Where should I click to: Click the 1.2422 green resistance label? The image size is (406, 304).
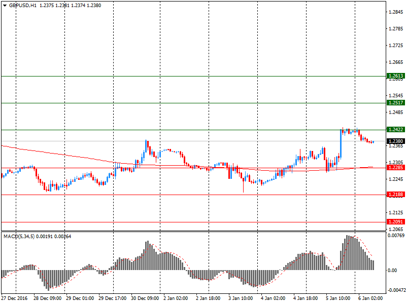(x=396, y=130)
